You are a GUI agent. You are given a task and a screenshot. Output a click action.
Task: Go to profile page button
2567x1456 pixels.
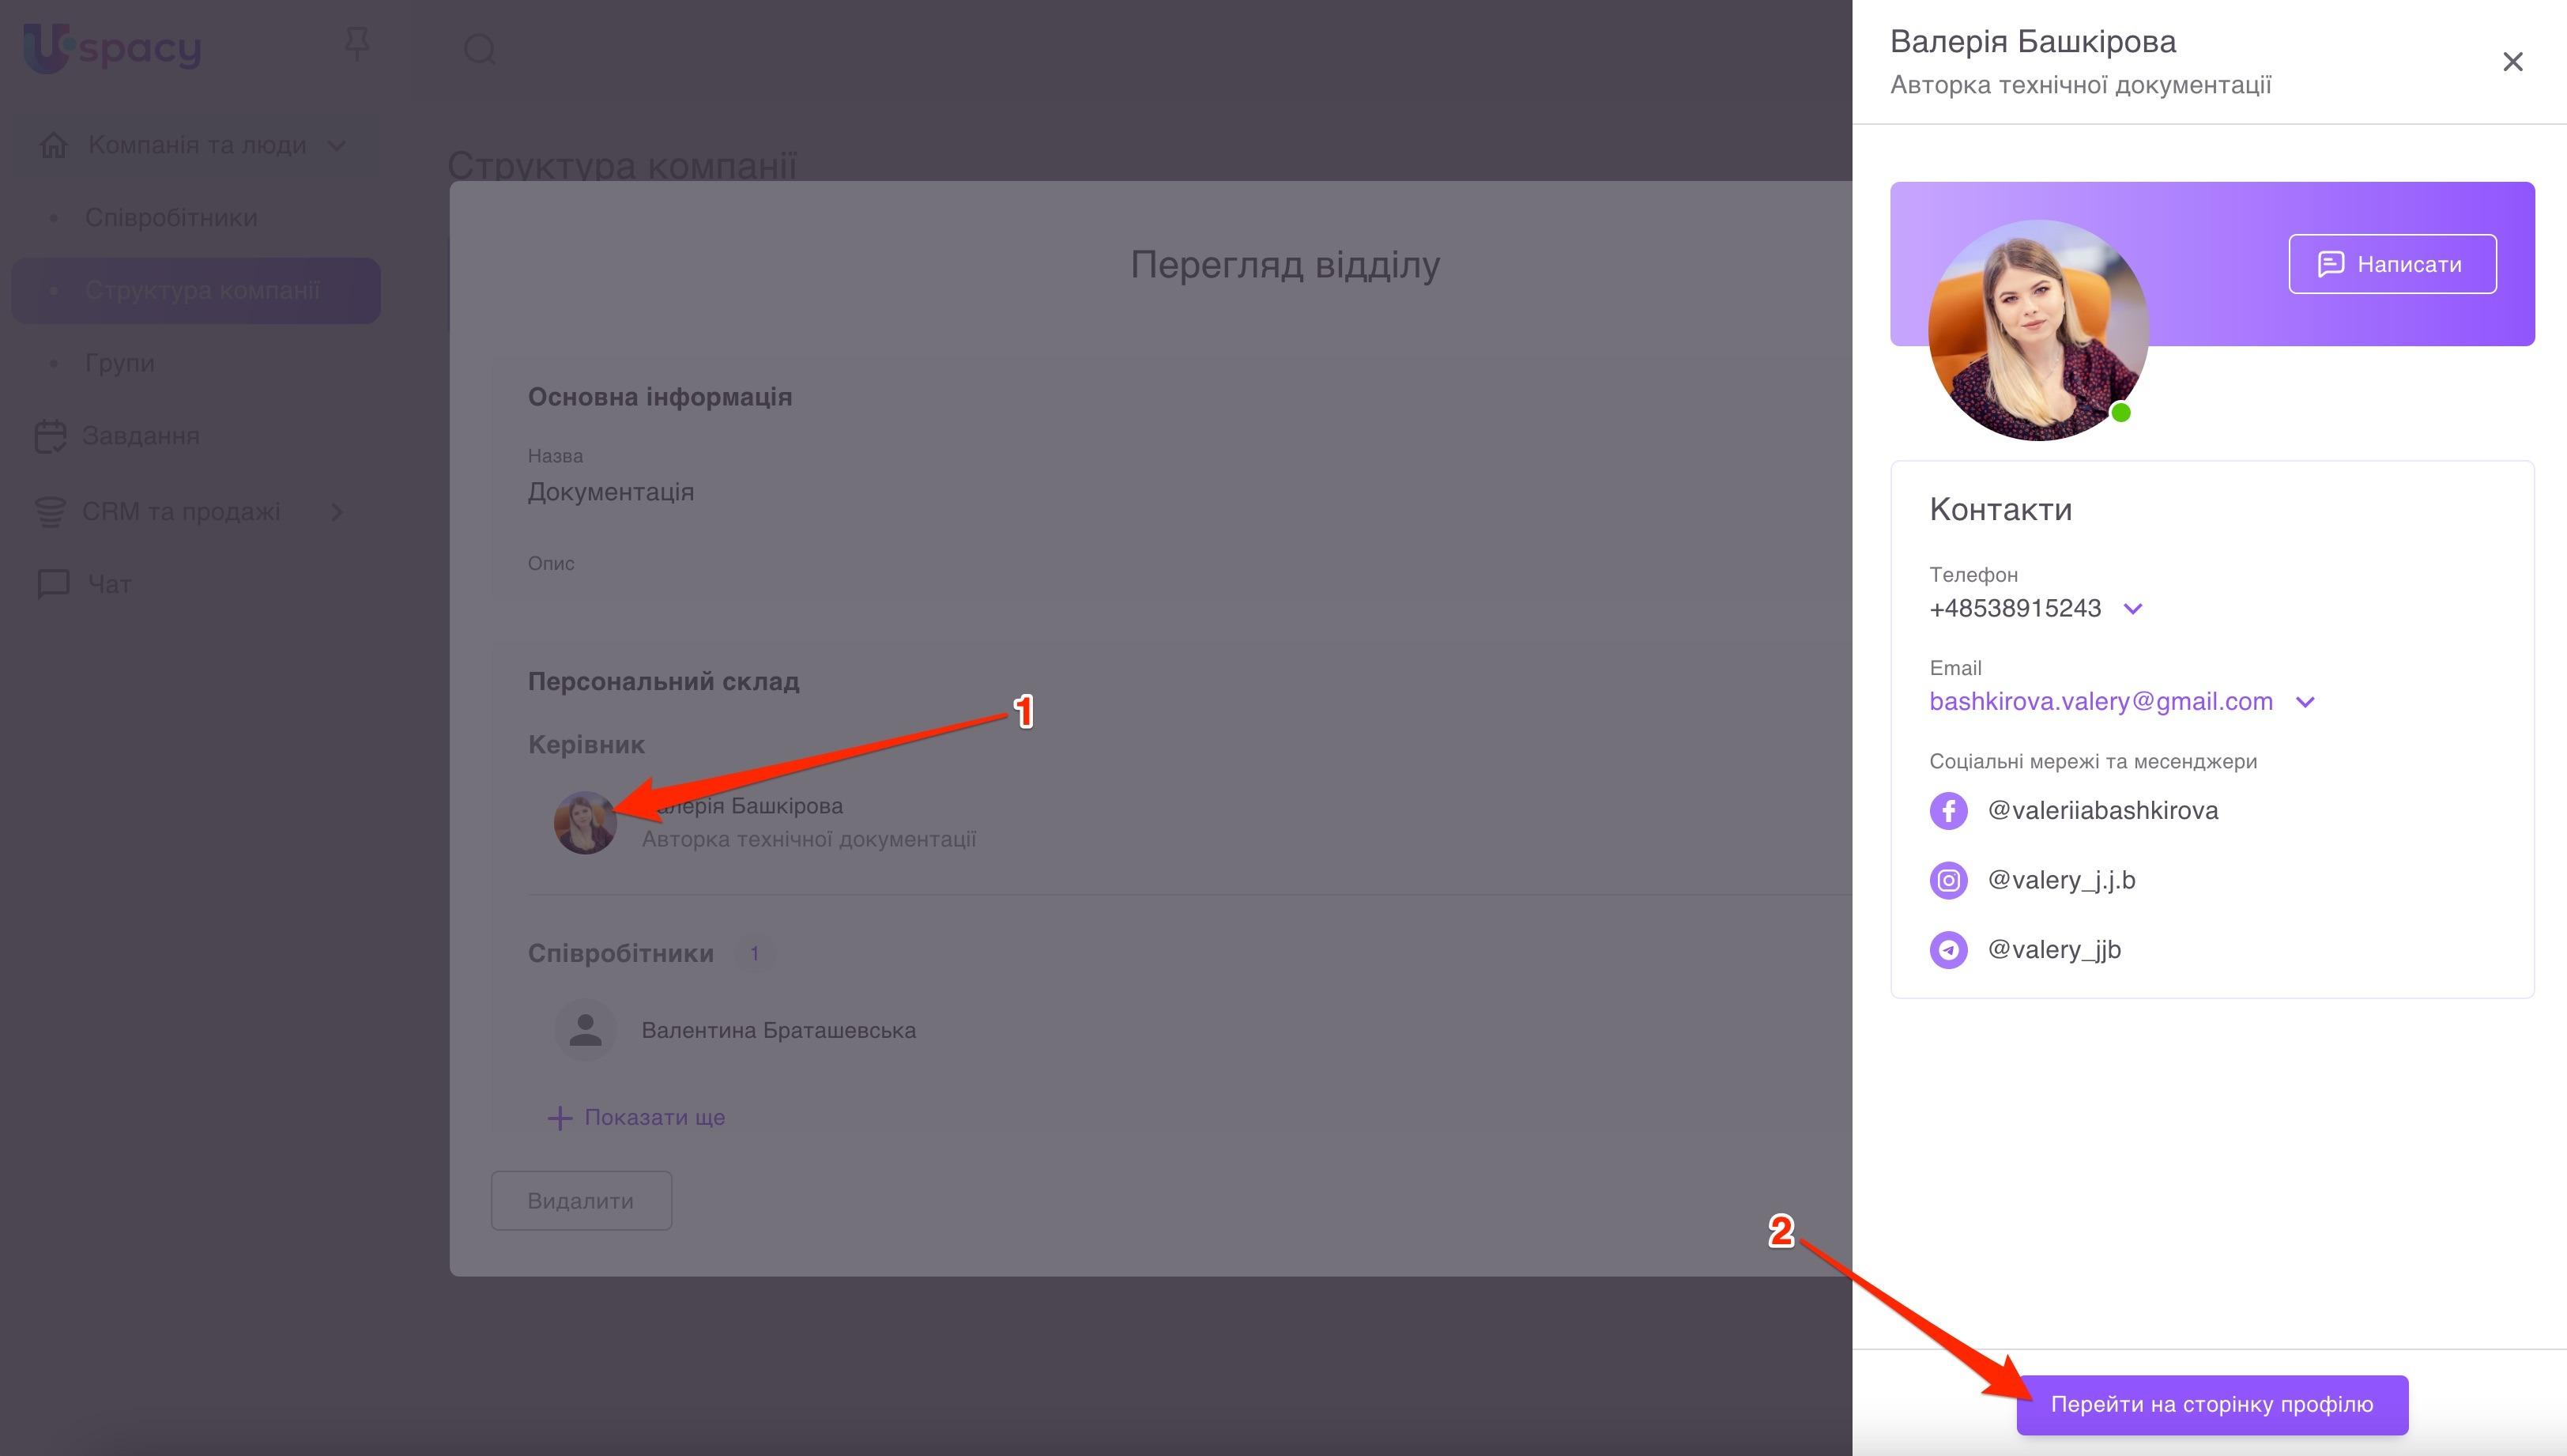pyautogui.click(x=2211, y=1404)
